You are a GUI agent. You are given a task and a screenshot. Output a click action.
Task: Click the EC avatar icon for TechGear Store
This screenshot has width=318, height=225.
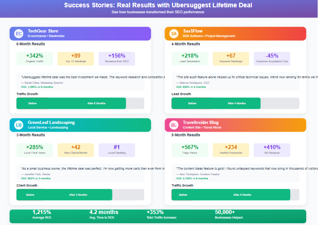18,34
